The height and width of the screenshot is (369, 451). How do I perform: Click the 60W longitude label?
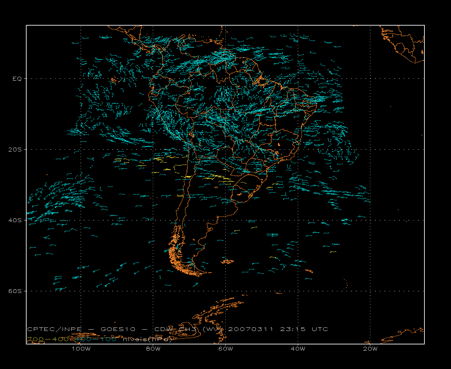coord(226,349)
